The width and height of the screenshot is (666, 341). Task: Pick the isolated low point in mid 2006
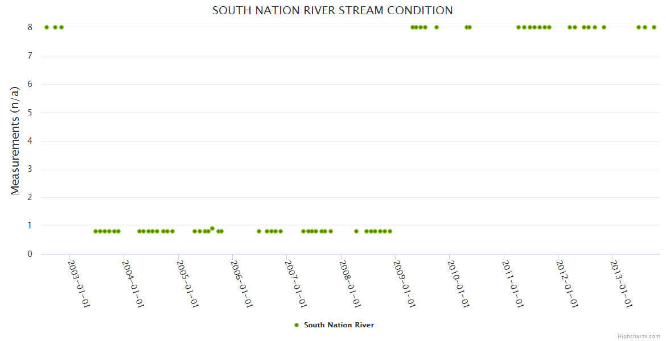click(259, 231)
